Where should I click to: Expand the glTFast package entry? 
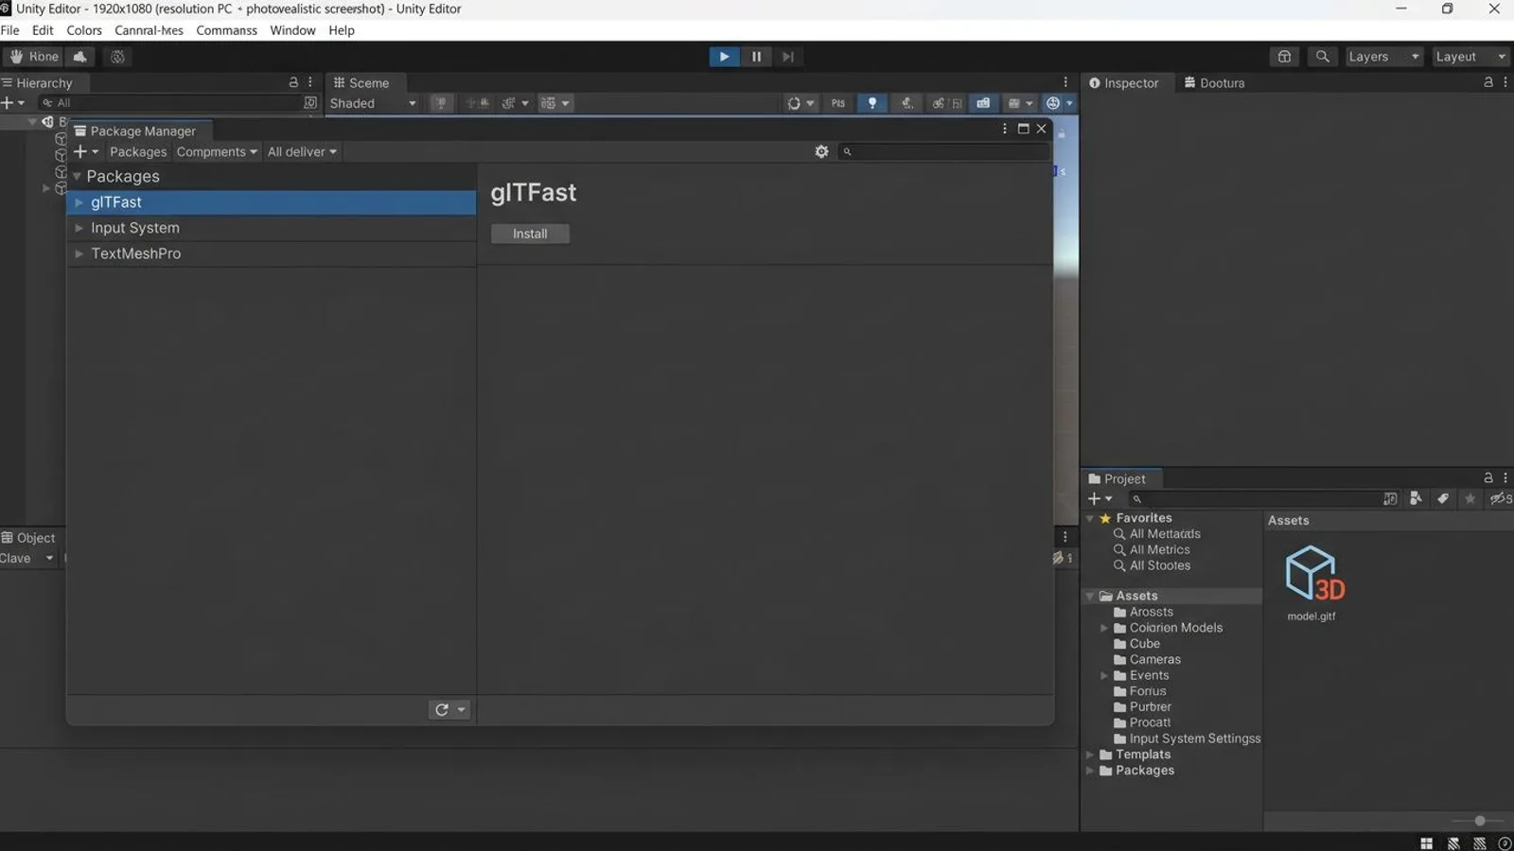79,202
